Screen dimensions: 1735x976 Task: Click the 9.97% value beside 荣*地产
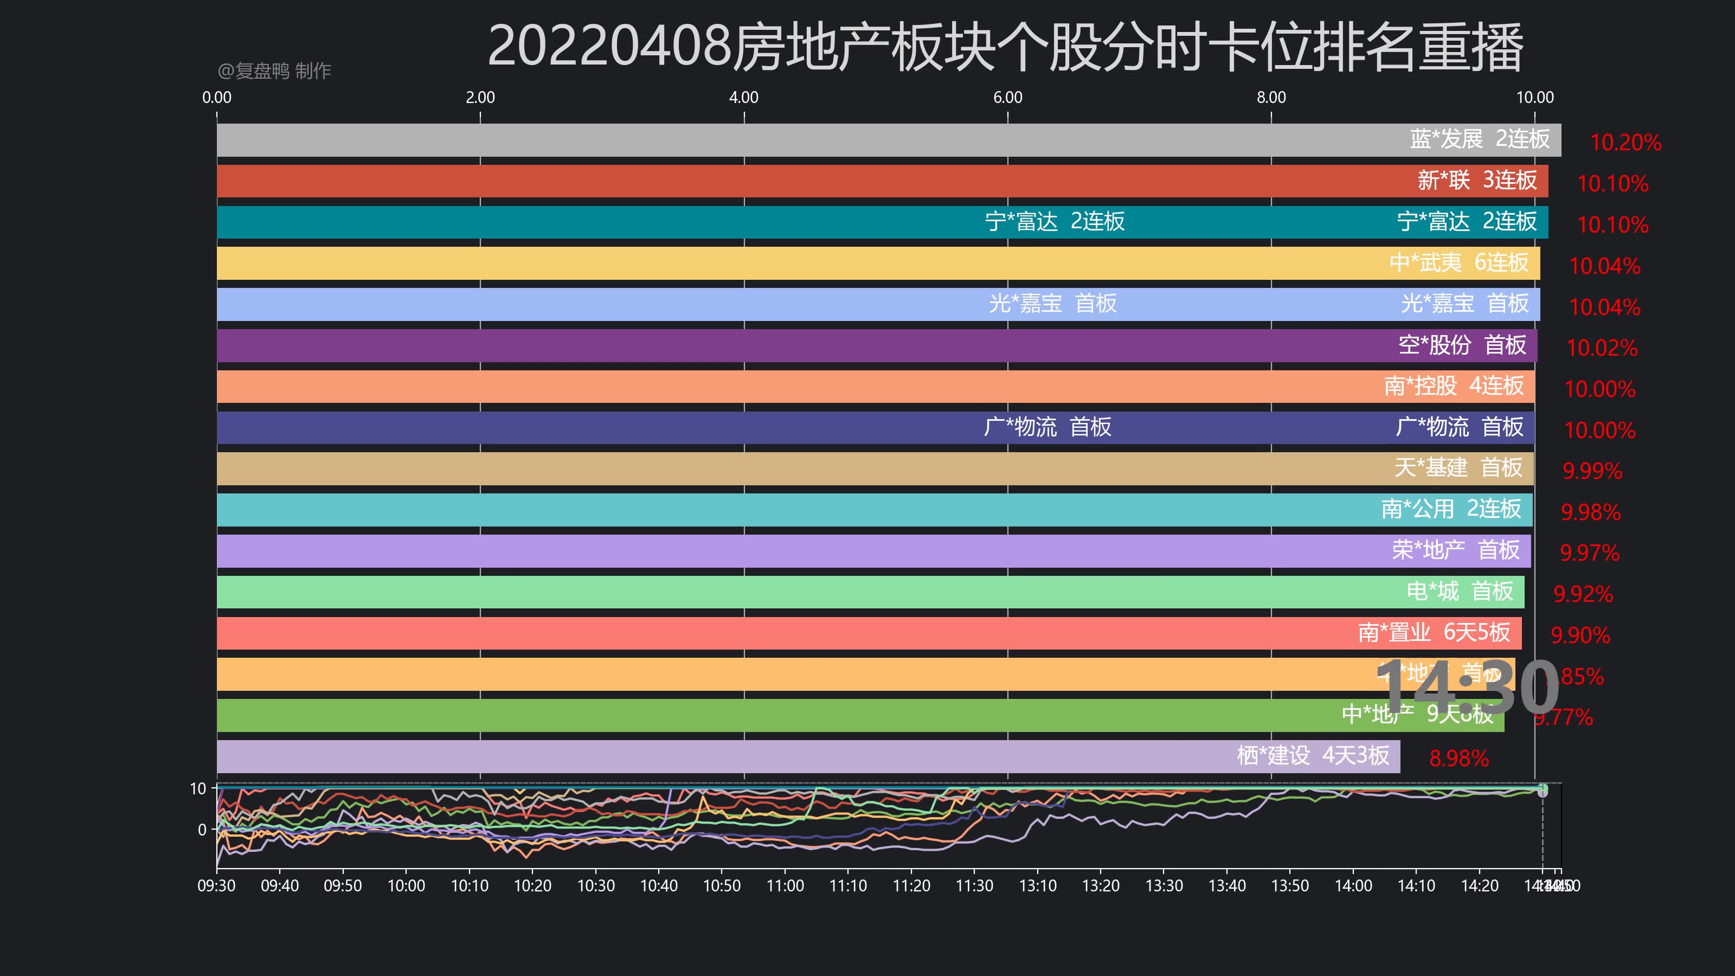coord(1590,553)
